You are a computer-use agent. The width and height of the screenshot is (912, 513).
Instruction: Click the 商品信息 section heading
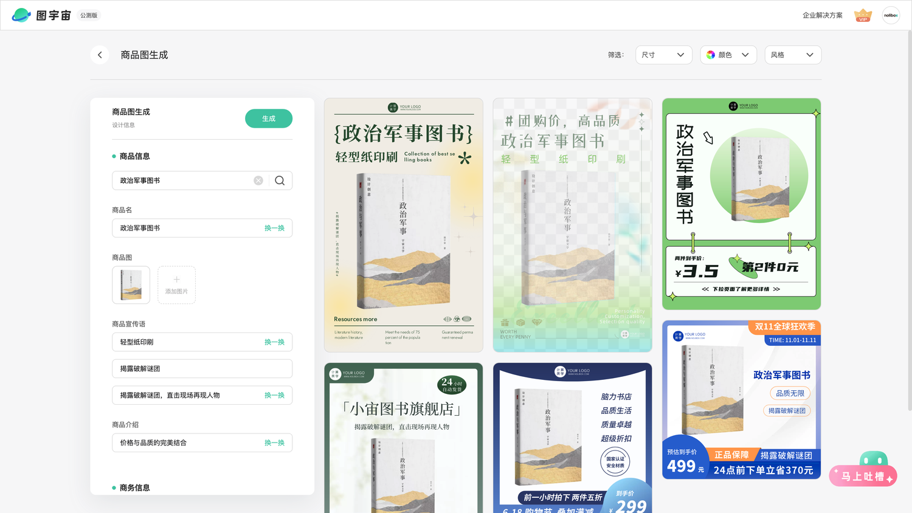134,156
